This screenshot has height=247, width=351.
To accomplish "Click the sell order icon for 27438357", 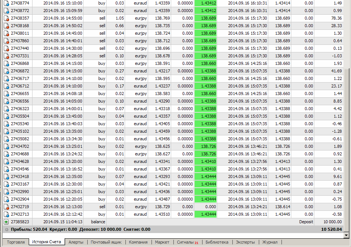I will coord(6,18).
